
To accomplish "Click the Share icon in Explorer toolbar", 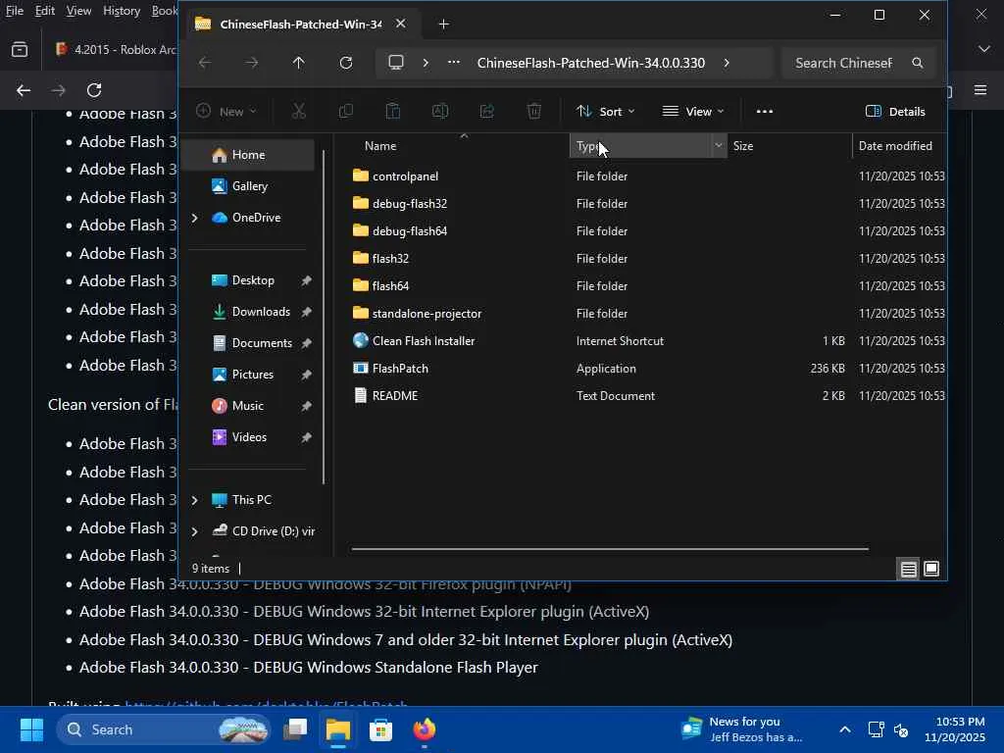I will (x=487, y=112).
